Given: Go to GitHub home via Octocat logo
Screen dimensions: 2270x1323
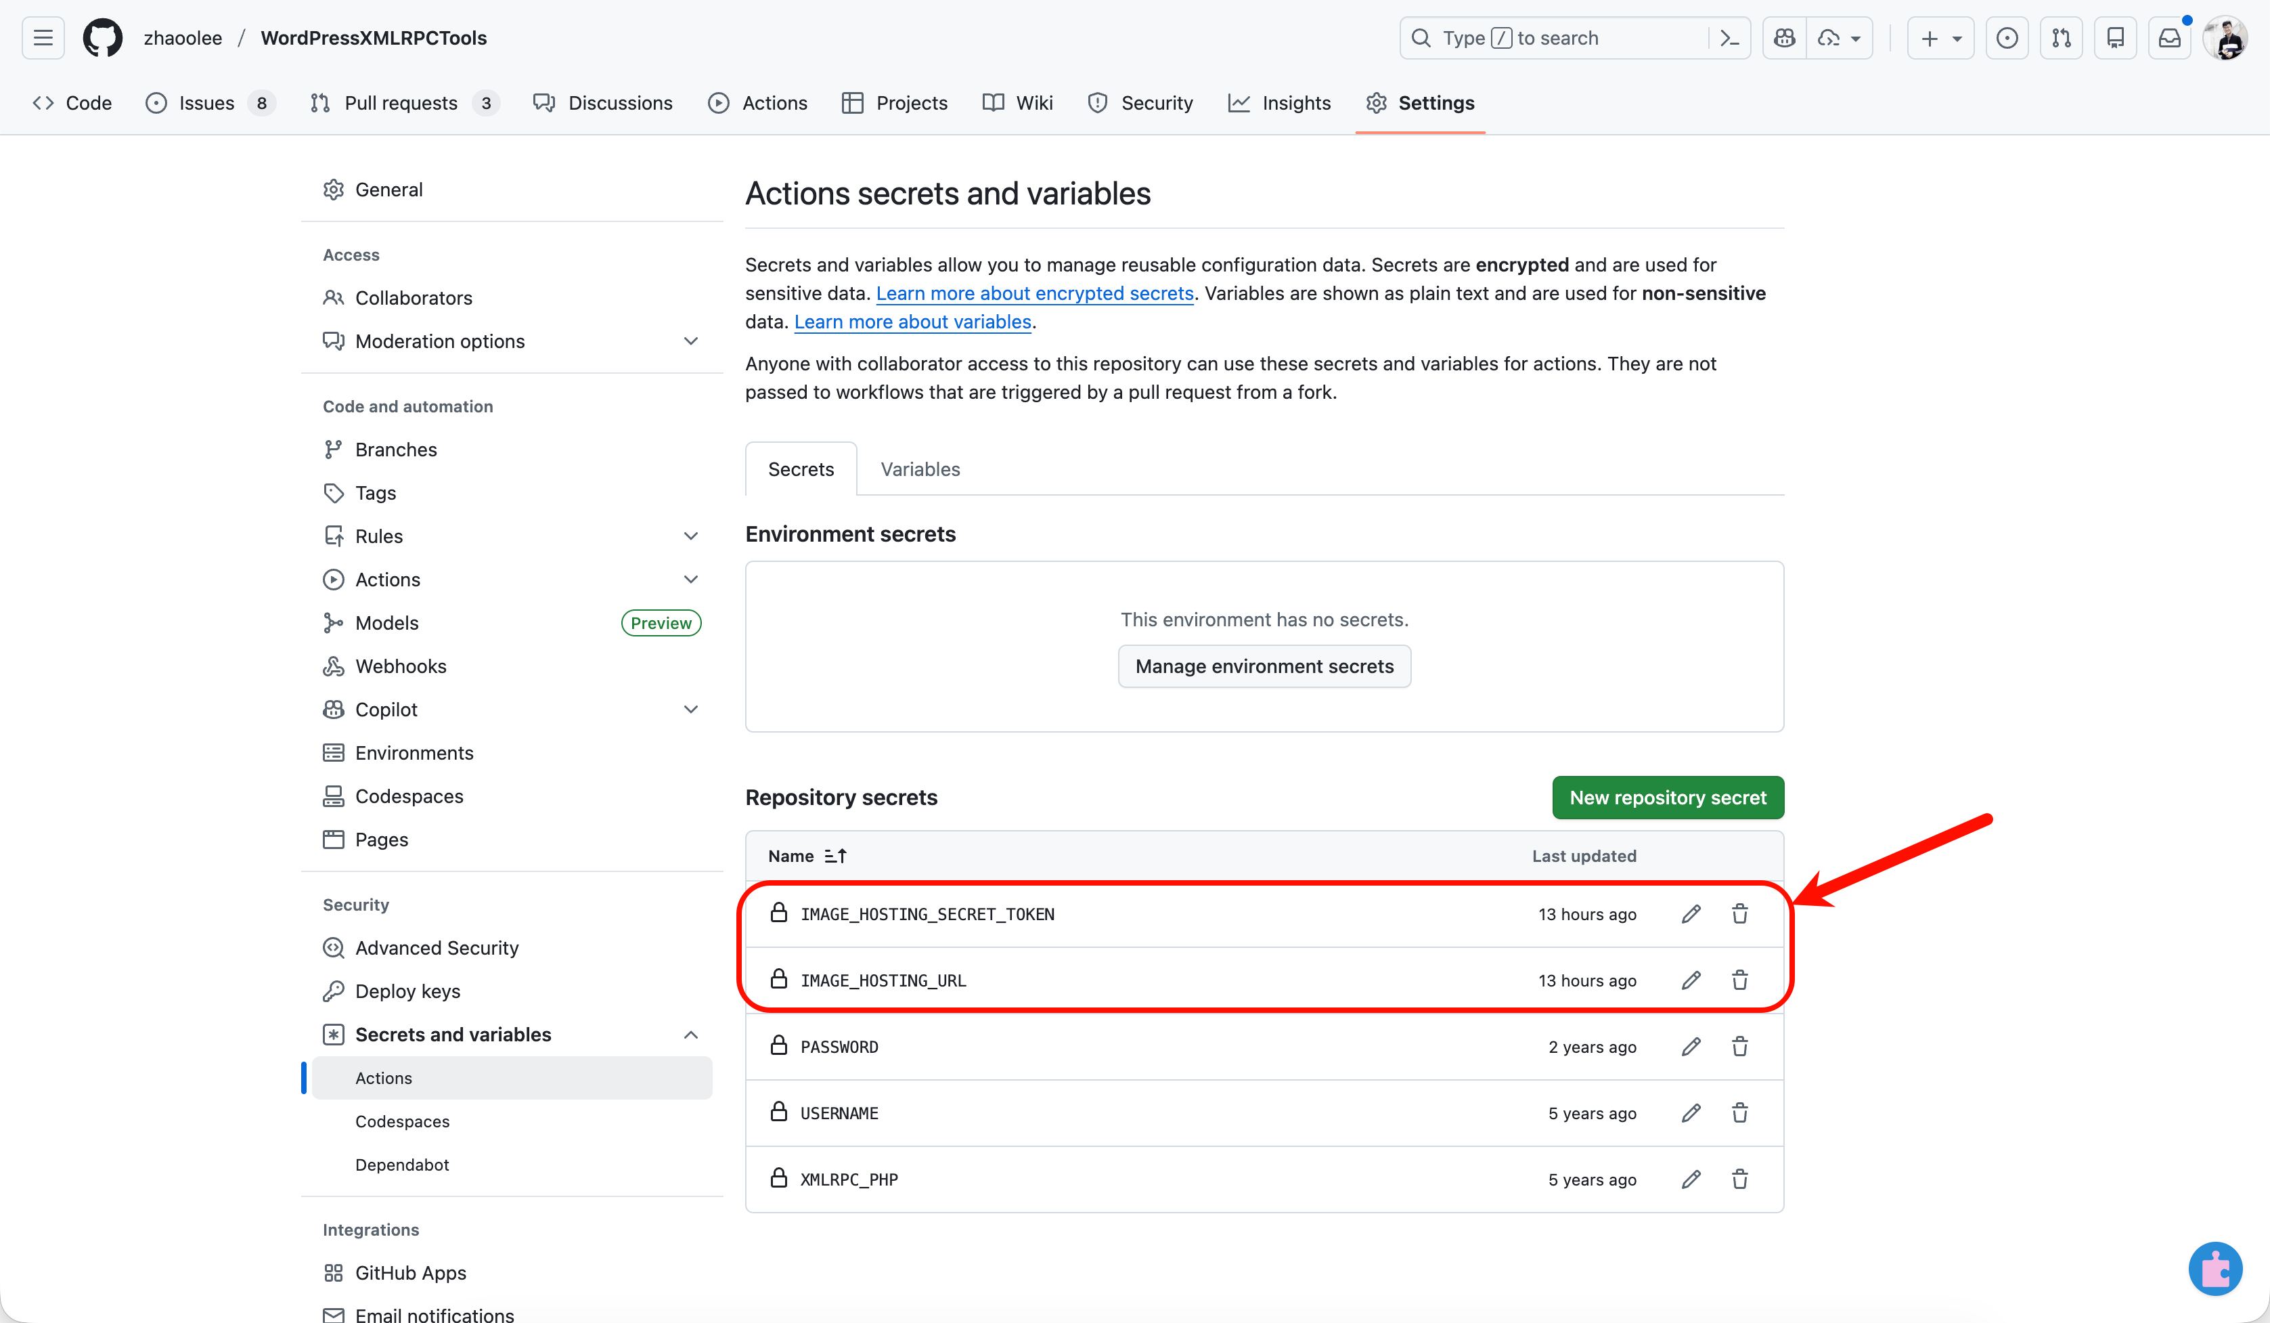Looking at the screenshot, I should [x=103, y=38].
